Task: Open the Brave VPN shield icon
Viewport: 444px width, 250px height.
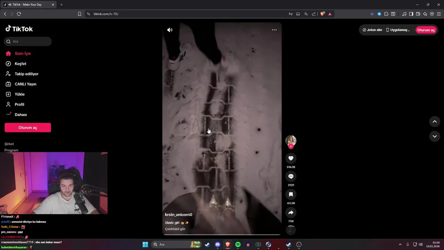Action: (432, 14)
